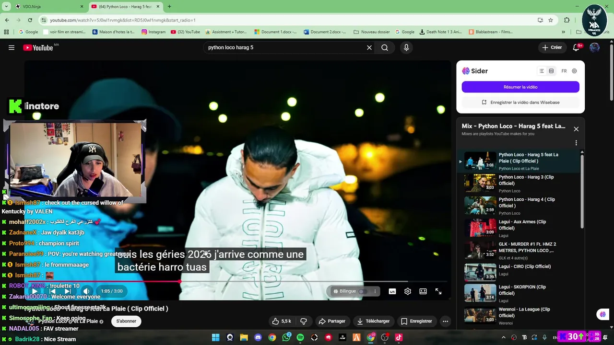Open Bilingue three-dot options
Image resolution: width=614 pixels, height=345 pixels.
coord(375,291)
